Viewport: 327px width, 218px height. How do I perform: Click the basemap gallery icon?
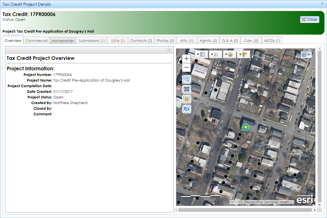point(305,55)
